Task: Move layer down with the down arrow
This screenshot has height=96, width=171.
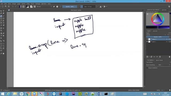Action: click(154, 57)
